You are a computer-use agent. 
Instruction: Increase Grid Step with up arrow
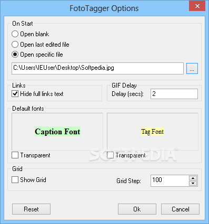[x=193, y=178]
